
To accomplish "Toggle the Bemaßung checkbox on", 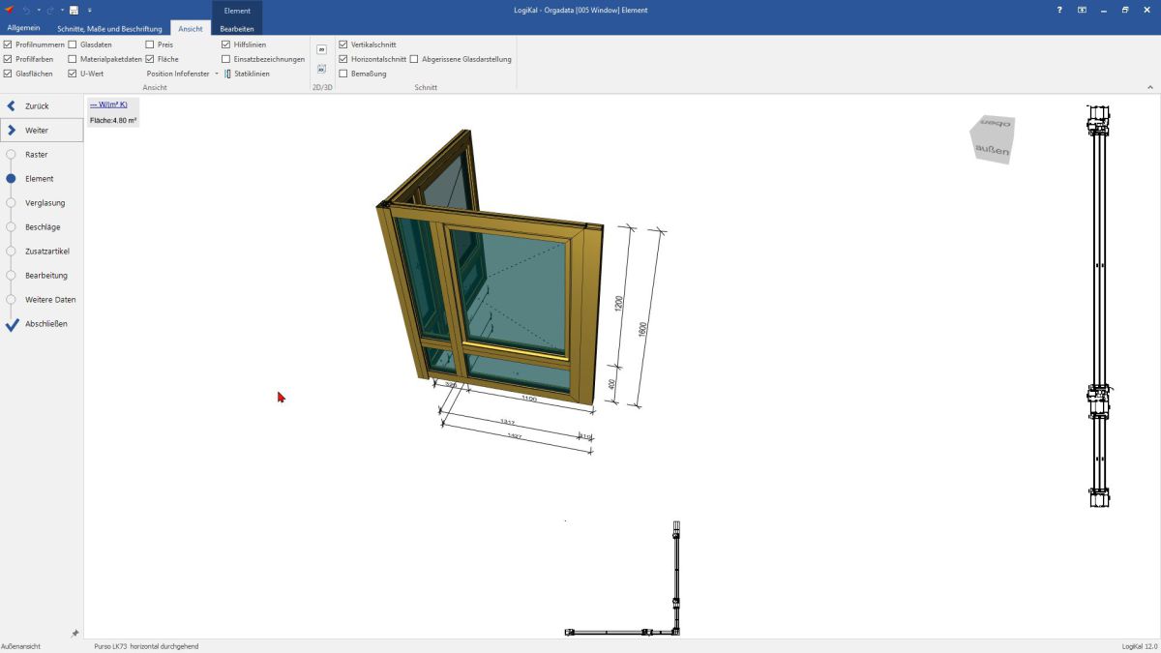I will [x=343, y=74].
